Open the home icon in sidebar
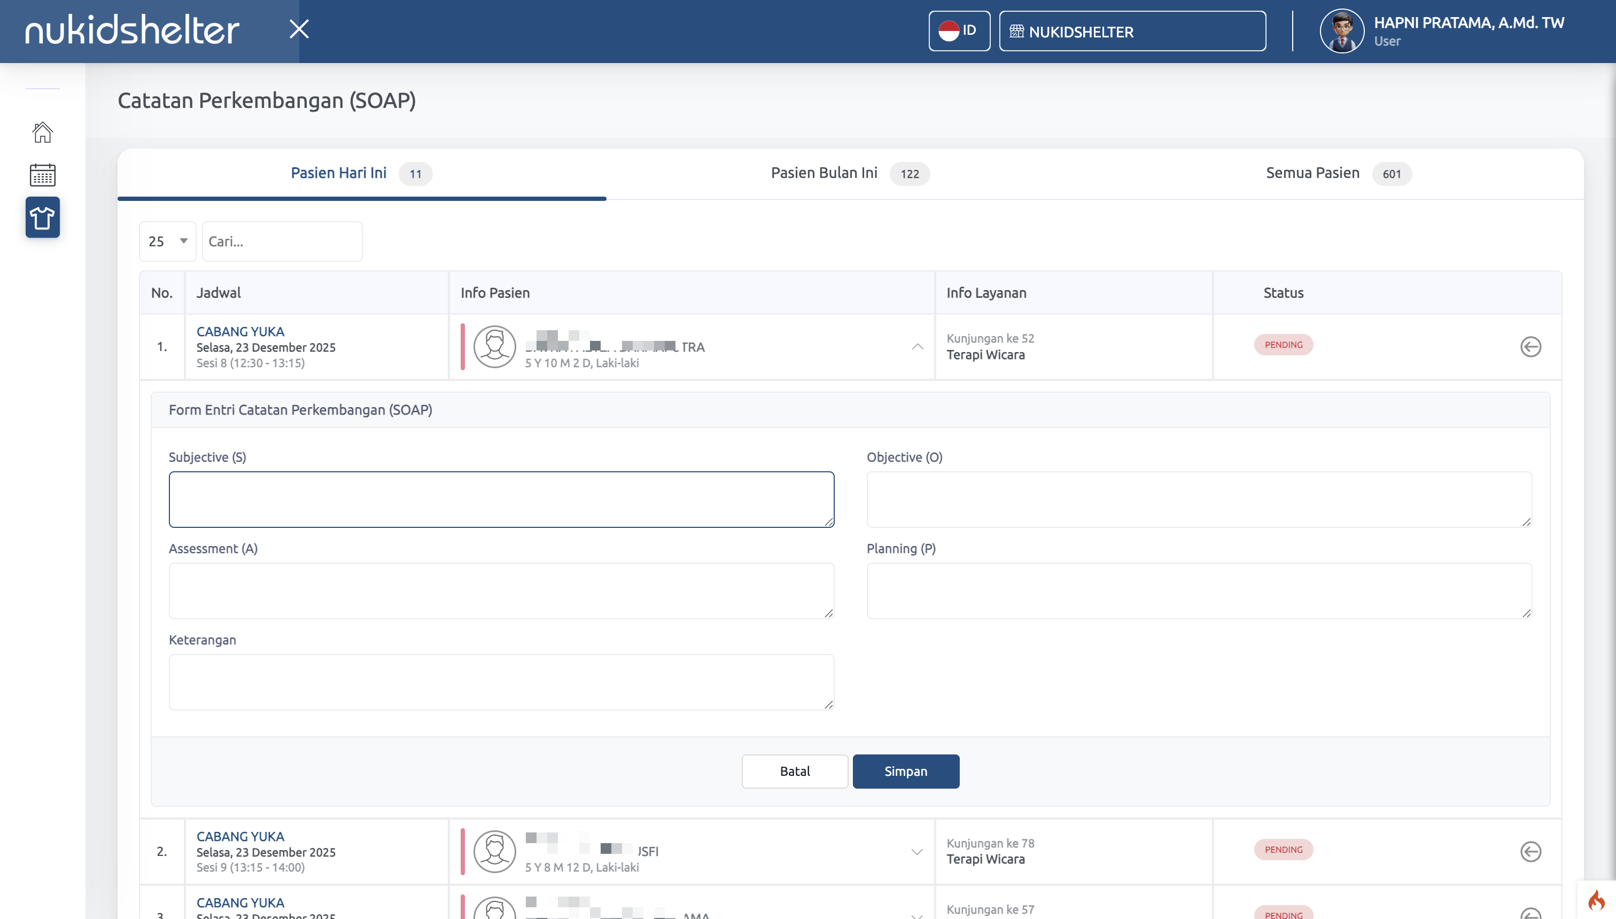1616x919 pixels. coord(42,132)
